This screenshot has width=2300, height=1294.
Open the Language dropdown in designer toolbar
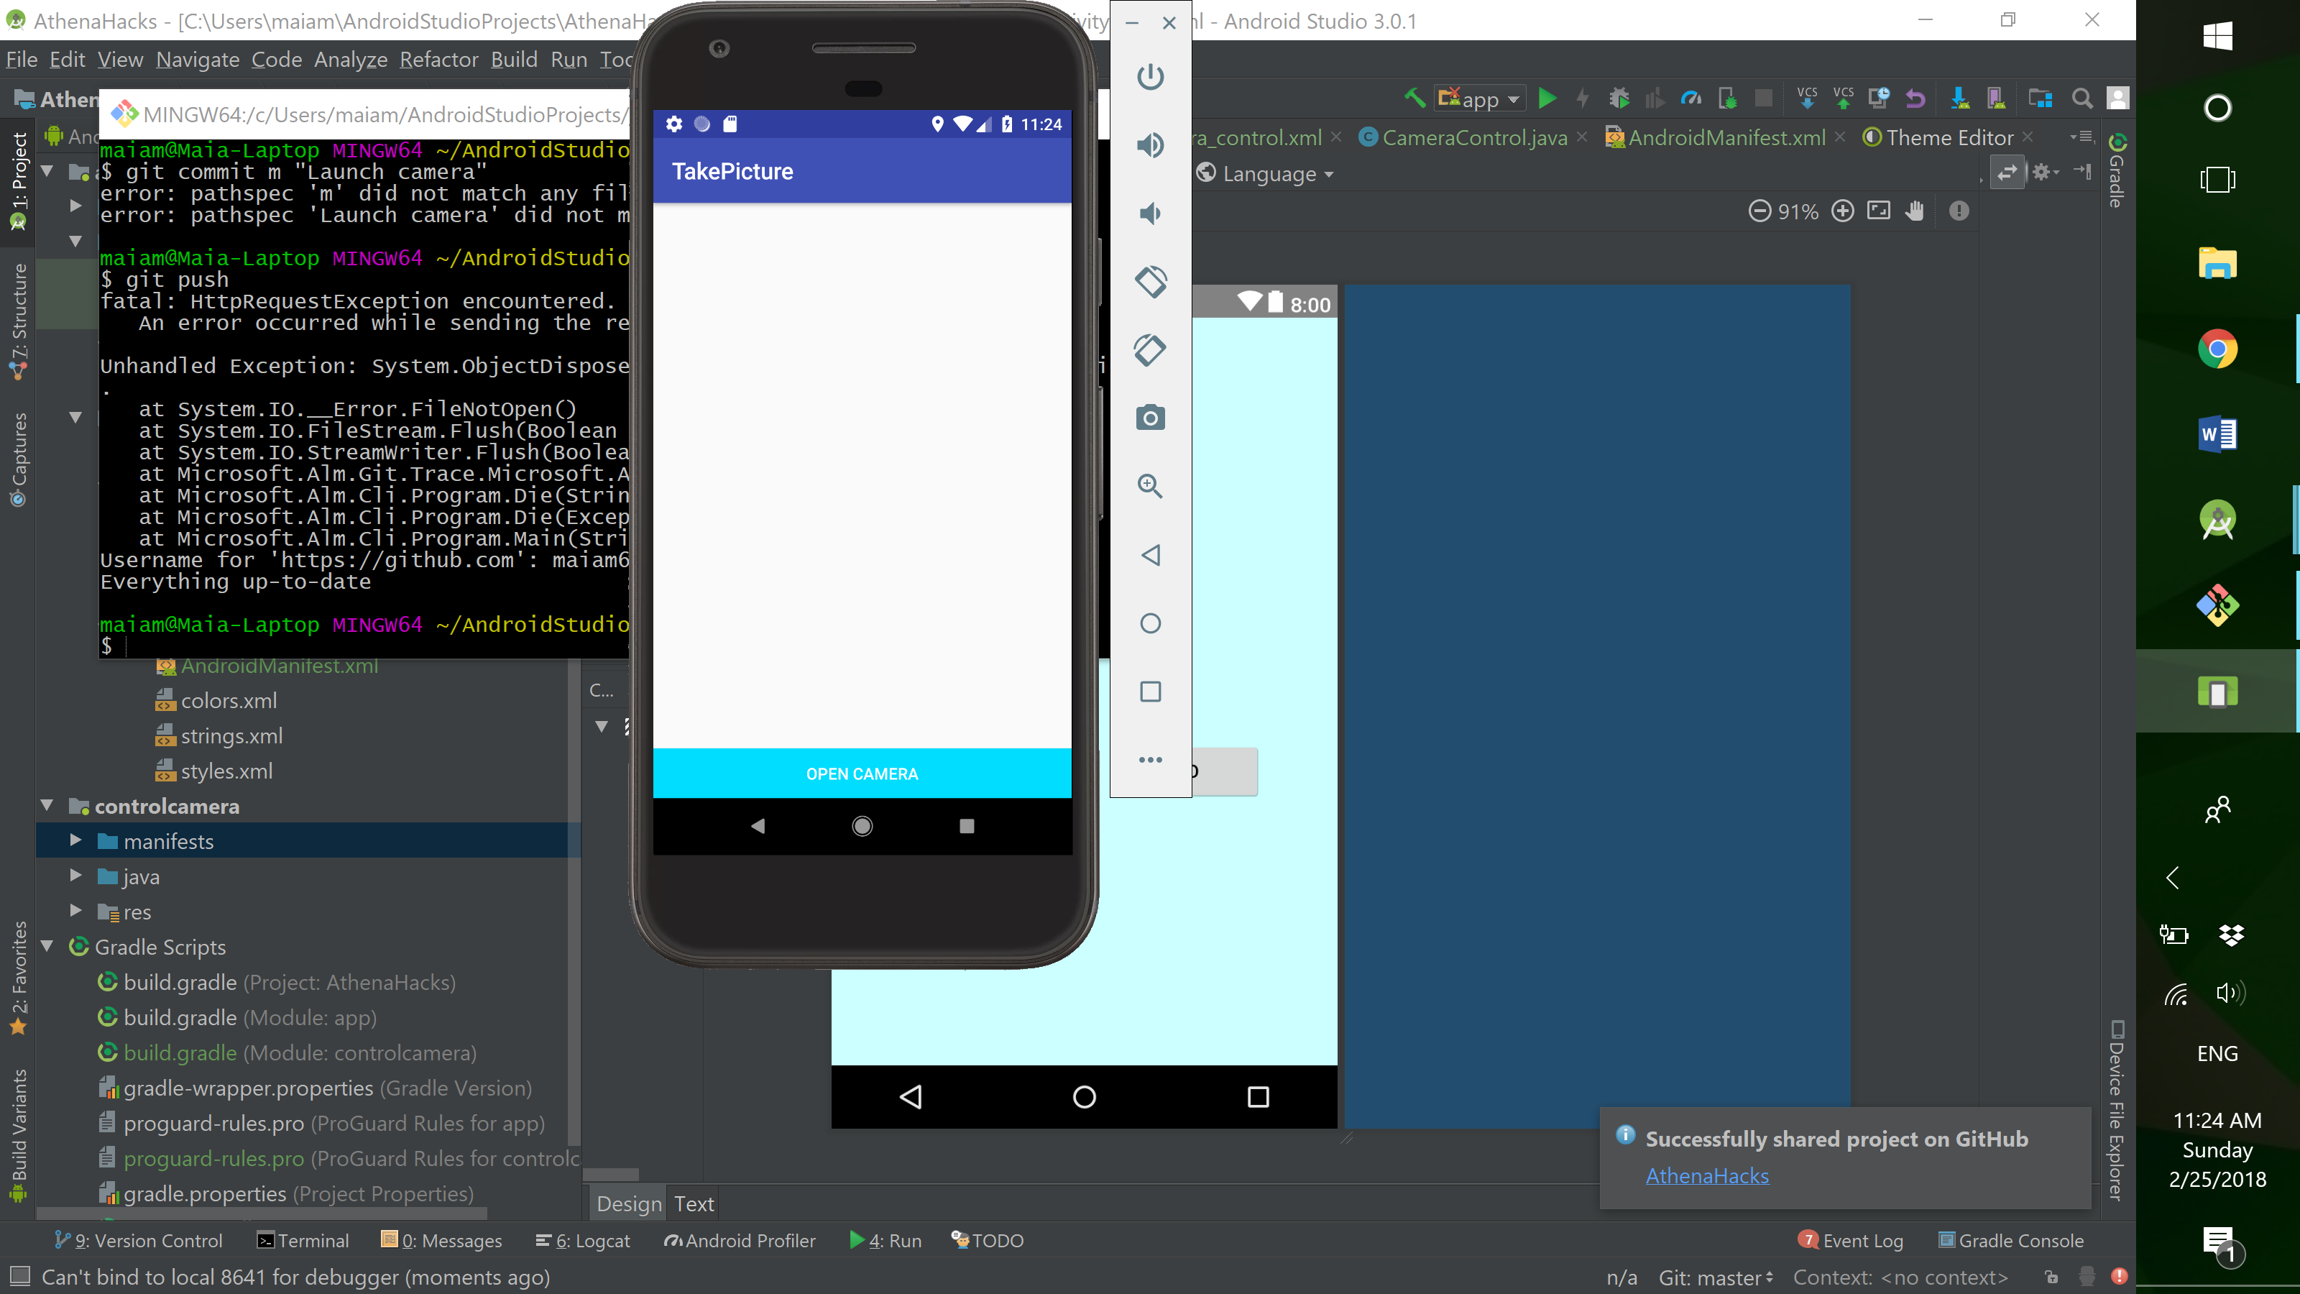click(x=1268, y=173)
